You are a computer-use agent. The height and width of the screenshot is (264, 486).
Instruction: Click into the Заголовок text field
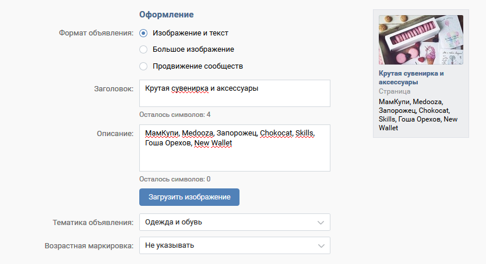(234, 94)
